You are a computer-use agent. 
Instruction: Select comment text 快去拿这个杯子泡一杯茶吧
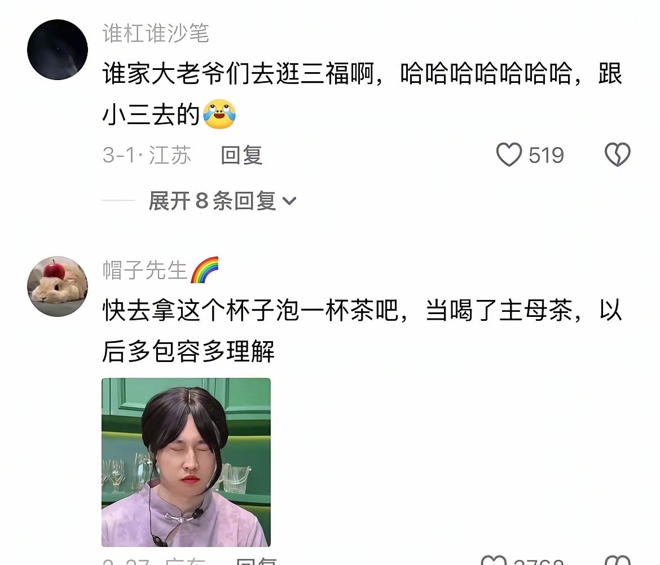pyautogui.click(x=250, y=311)
